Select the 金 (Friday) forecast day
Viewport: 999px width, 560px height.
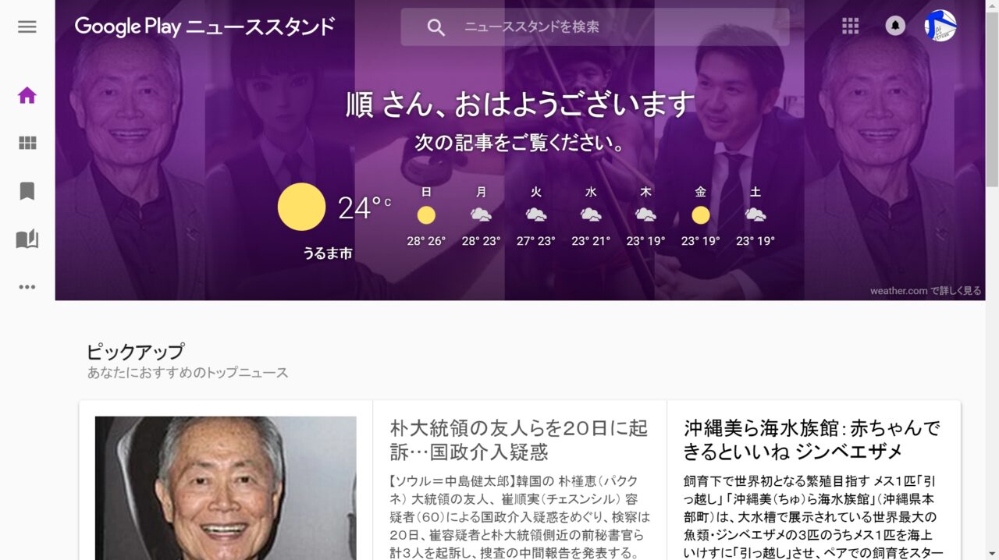pyautogui.click(x=700, y=216)
